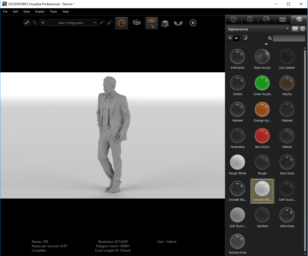Click the up-one-level folder arrow icon
Image resolution: width=308 pixels, height=256 pixels.
pyautogui.click(x=245, y=38)
